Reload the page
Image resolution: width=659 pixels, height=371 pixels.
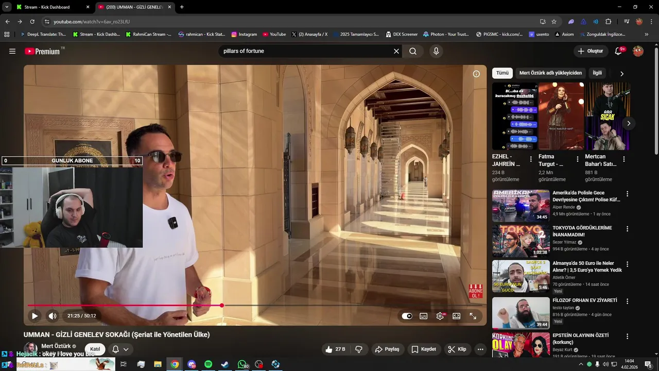(32, 22)
